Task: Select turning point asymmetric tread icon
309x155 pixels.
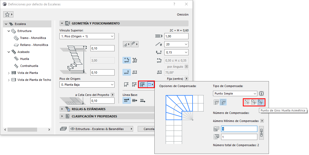Action: tap(261, 102)
